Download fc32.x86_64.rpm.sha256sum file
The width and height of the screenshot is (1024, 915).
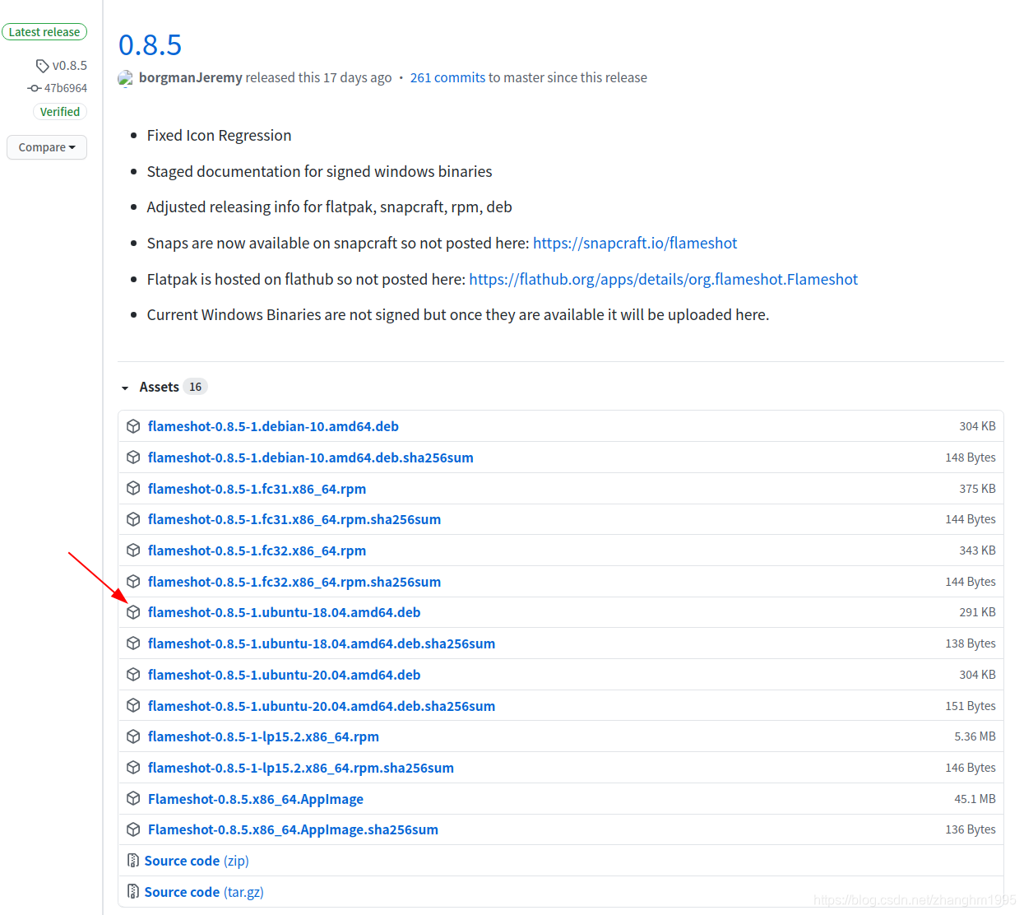point(294,582)
